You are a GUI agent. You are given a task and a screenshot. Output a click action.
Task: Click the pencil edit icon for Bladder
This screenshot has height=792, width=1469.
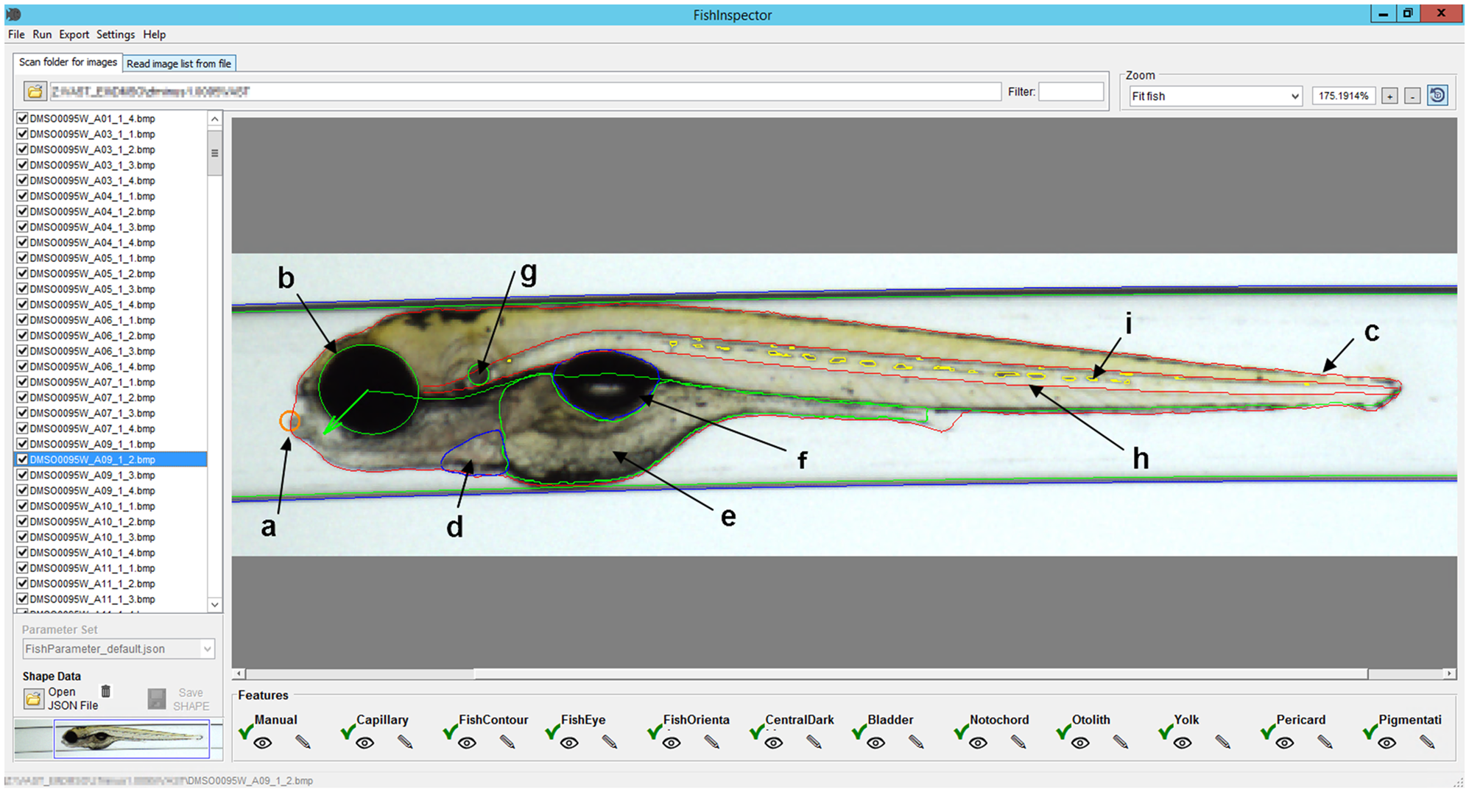[916, 743]
